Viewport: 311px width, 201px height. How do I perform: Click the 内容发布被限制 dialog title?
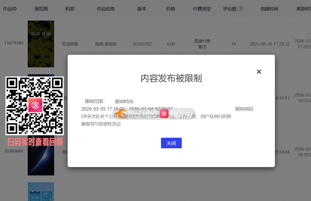pyautogui.click(x=171, y=78)
